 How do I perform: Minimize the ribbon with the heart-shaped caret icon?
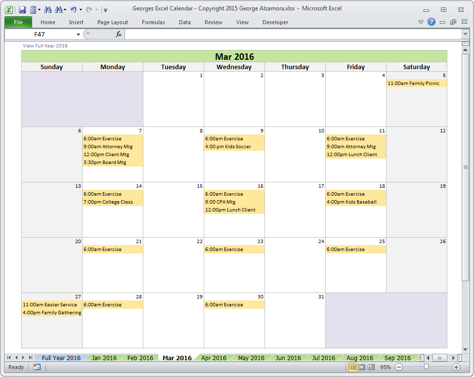coord(421,22)
